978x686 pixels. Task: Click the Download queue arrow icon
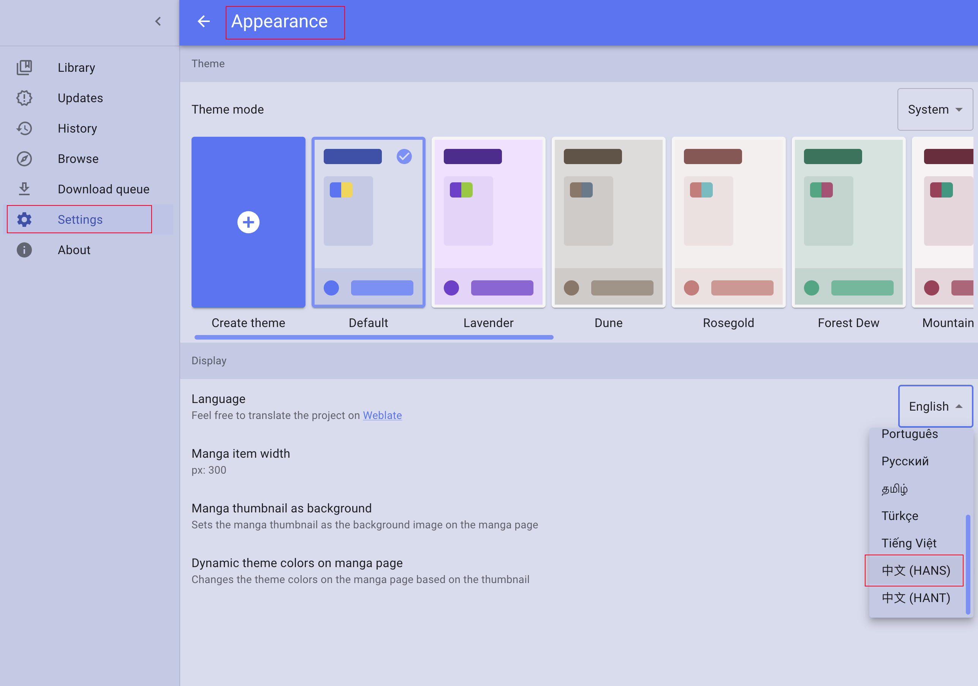tap(24, 189)
